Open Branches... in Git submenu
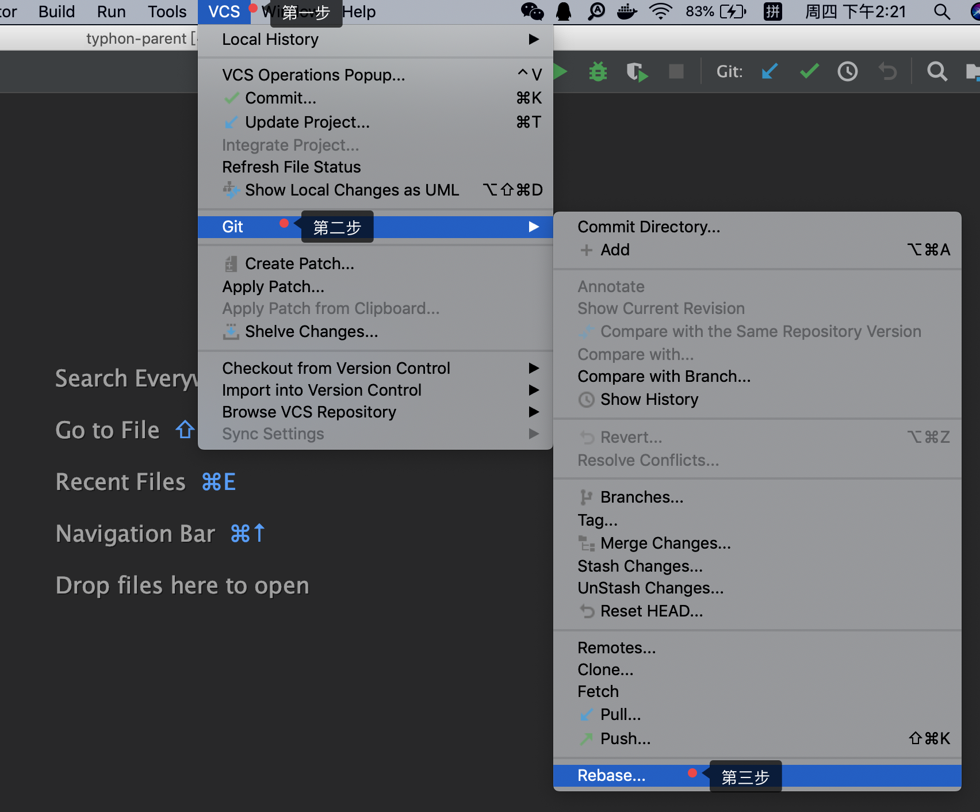The image size is (980, 812). click(x=757, y=497)
